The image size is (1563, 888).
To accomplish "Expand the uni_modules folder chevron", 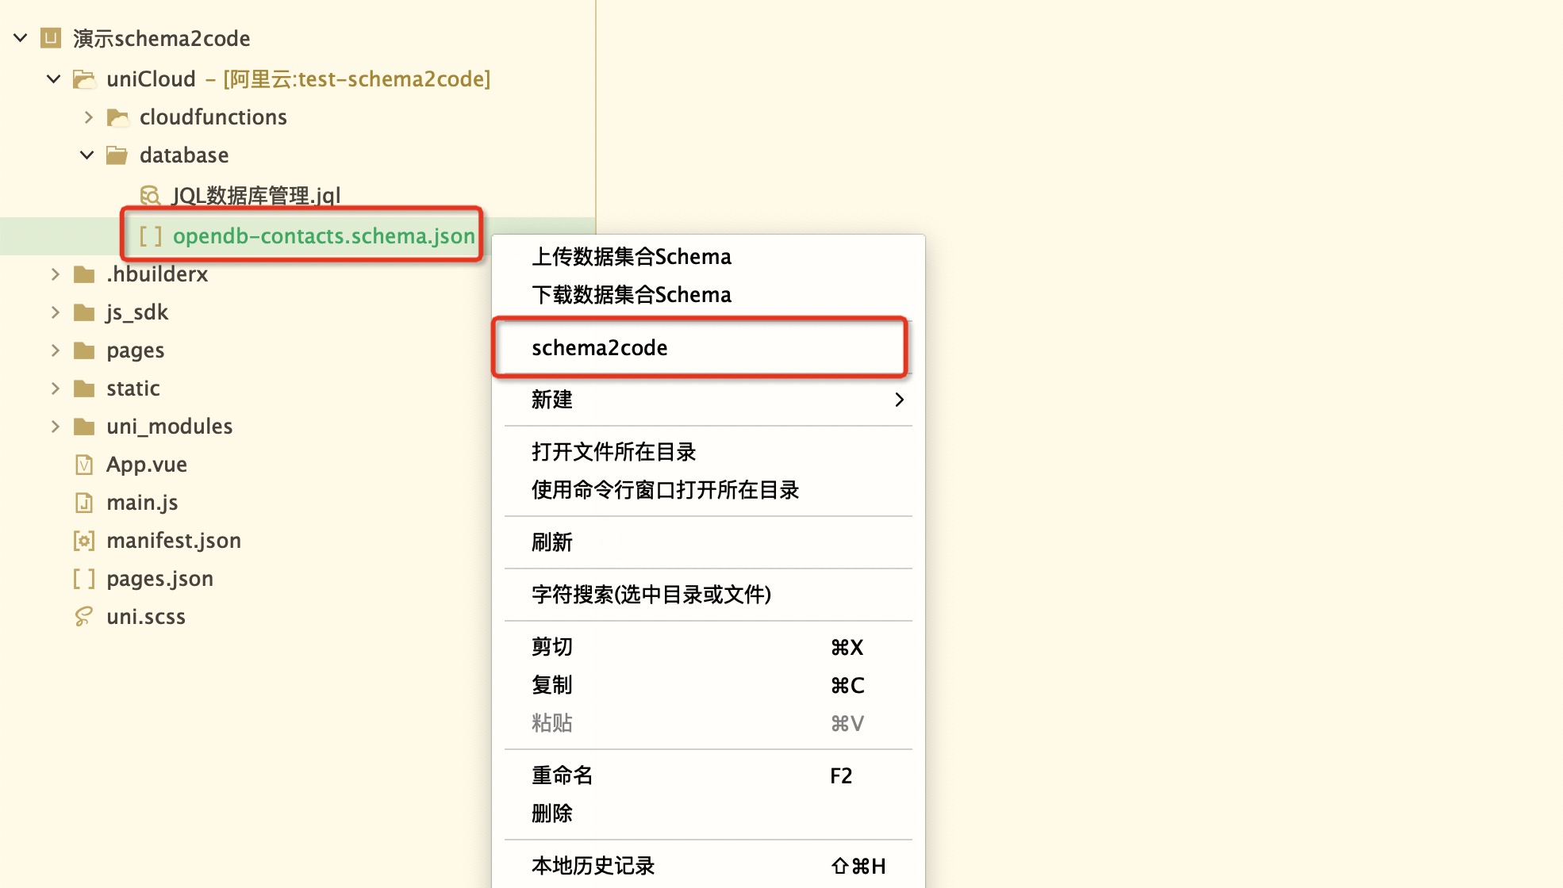I will point(56,427).
